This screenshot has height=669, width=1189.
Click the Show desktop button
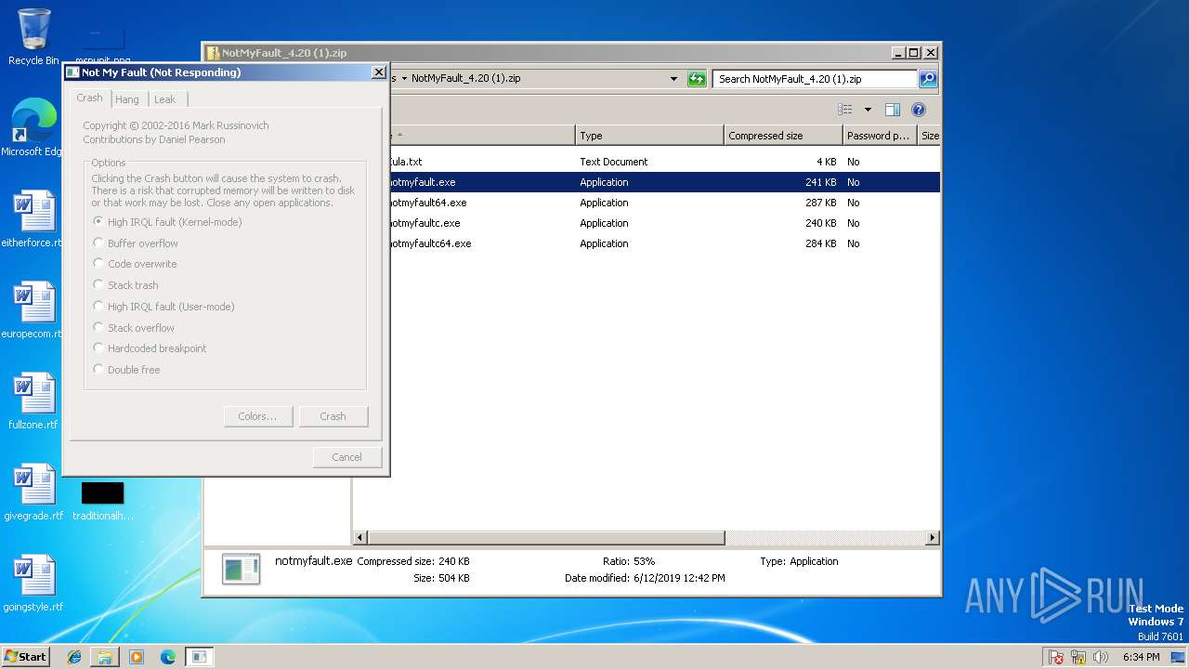click(x=1178, y=657)
